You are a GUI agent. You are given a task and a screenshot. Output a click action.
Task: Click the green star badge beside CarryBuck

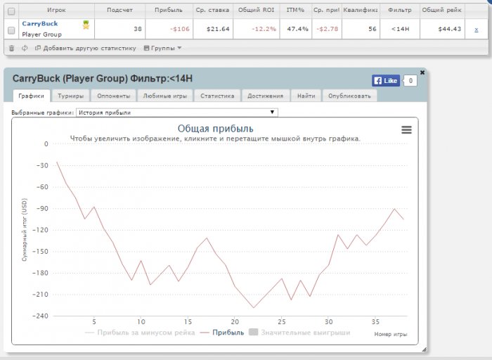(x=86, y=25)
